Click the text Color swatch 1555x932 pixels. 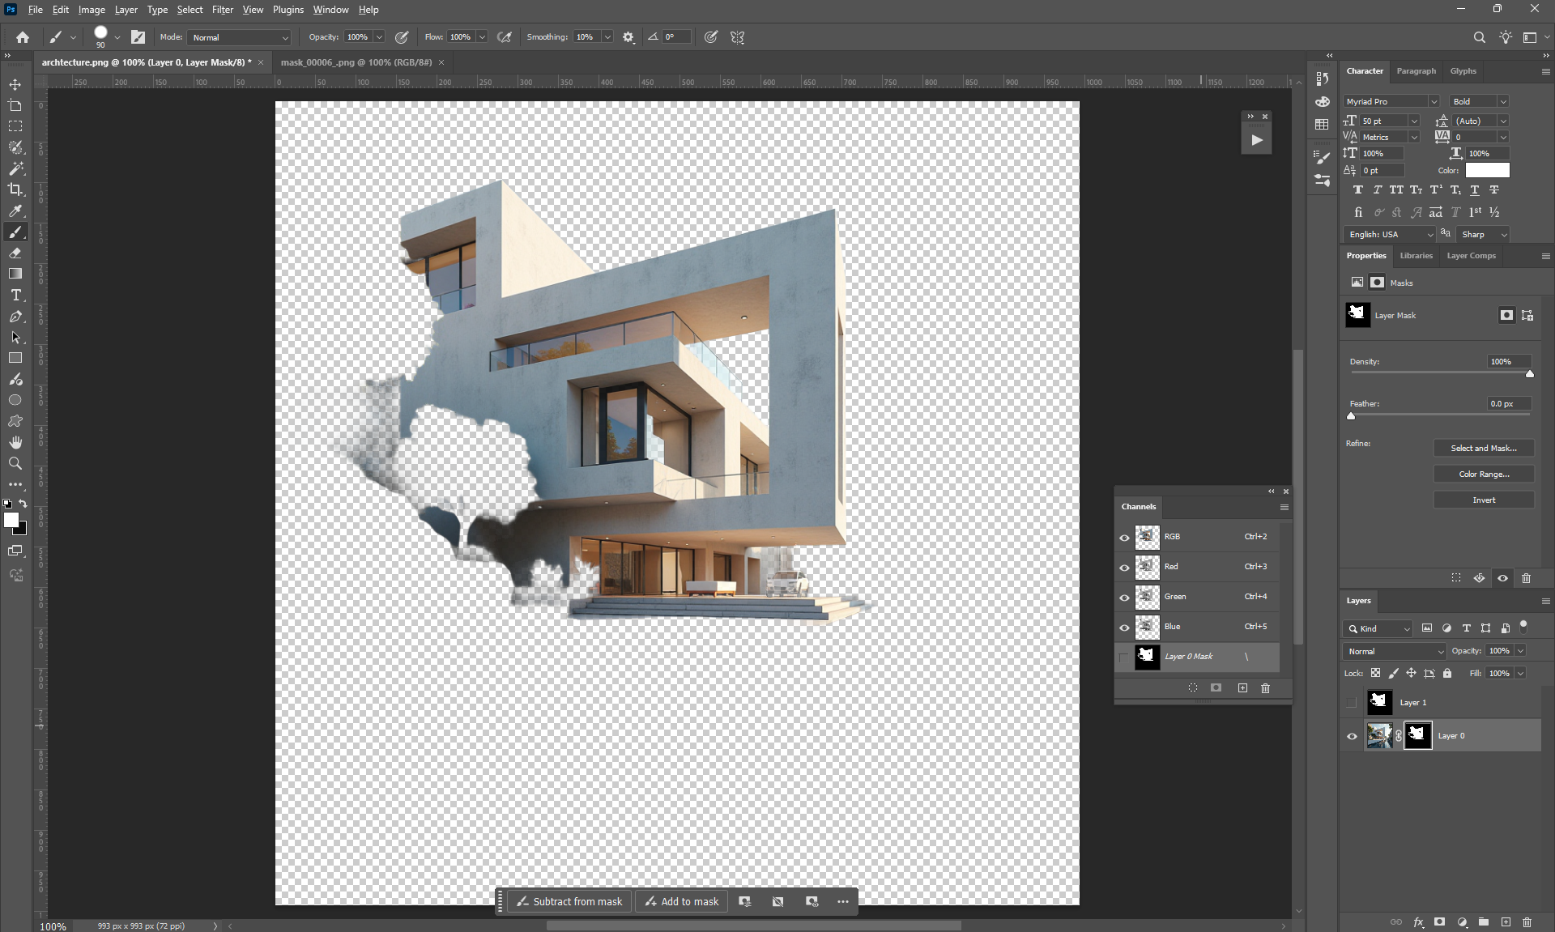click(1487, 170)
